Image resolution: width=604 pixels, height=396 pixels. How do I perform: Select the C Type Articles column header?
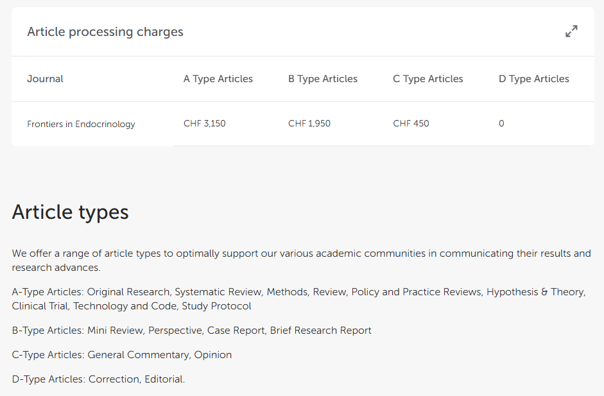[428, 79]
